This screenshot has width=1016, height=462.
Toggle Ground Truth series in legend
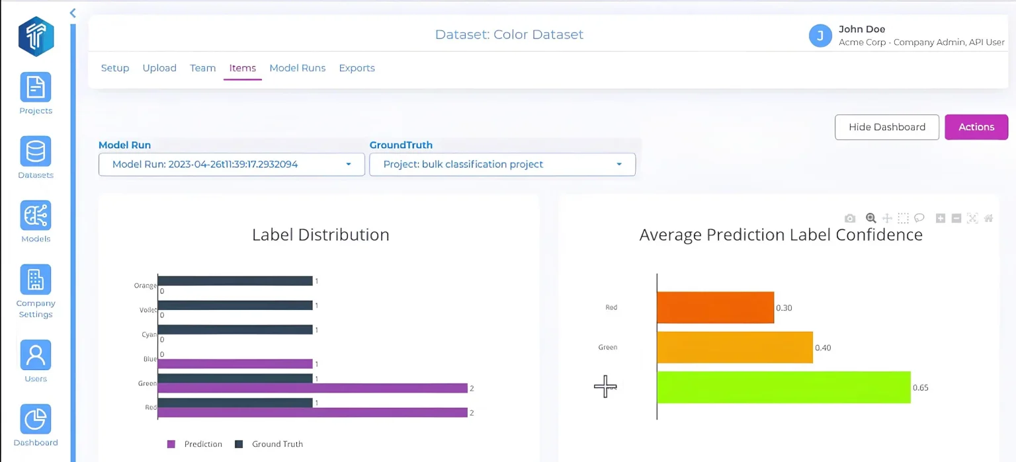coord(270,444)
